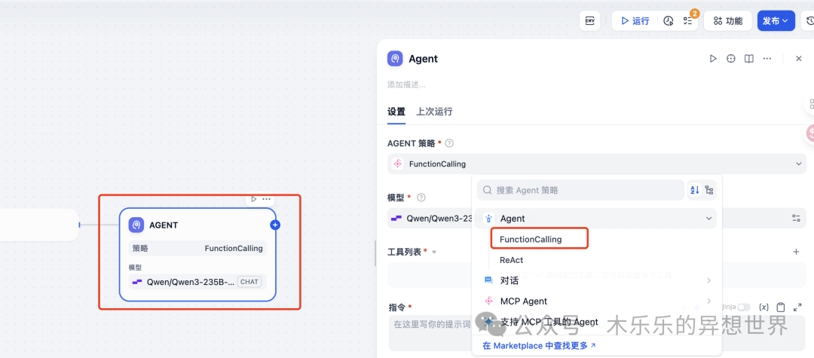This screenshot has width=814, height=358.
Task: Collapse the Agent group in strategy list
Action: pos(595,219)
